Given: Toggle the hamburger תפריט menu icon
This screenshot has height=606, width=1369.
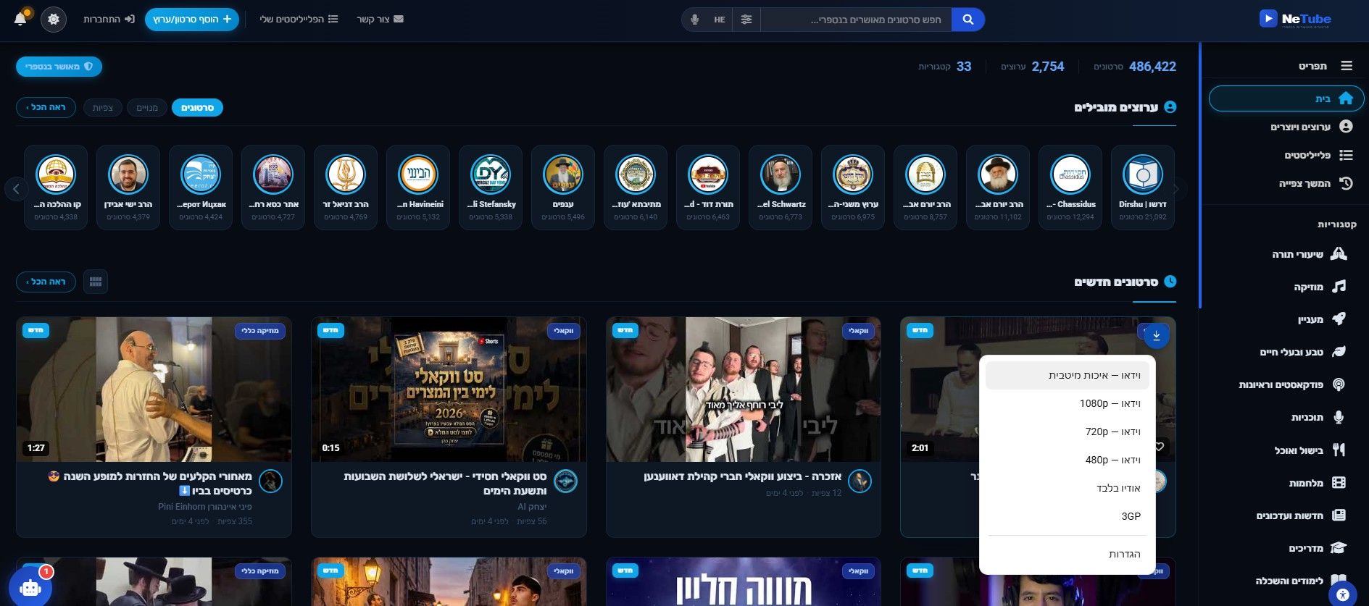Looking at the screenshot, I should [x=1346, y=66].
